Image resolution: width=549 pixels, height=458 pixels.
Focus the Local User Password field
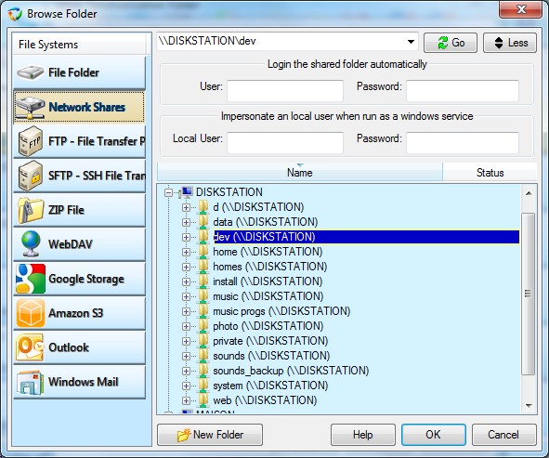point(463,142)
